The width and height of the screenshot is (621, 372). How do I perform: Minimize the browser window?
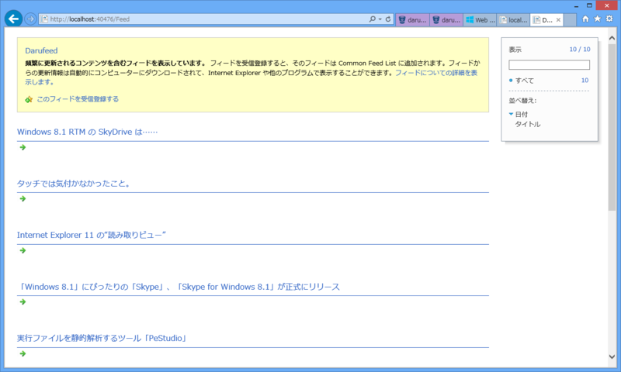(x=577, y=6)
